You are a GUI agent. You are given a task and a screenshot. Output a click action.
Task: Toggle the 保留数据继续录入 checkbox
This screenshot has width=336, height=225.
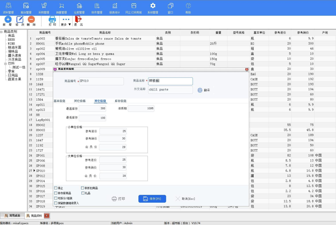(56, 203)
